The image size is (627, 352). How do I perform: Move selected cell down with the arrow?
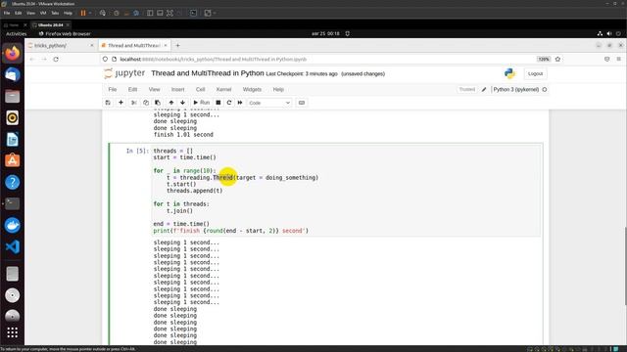pyautogui.click(x=183, y=103)
